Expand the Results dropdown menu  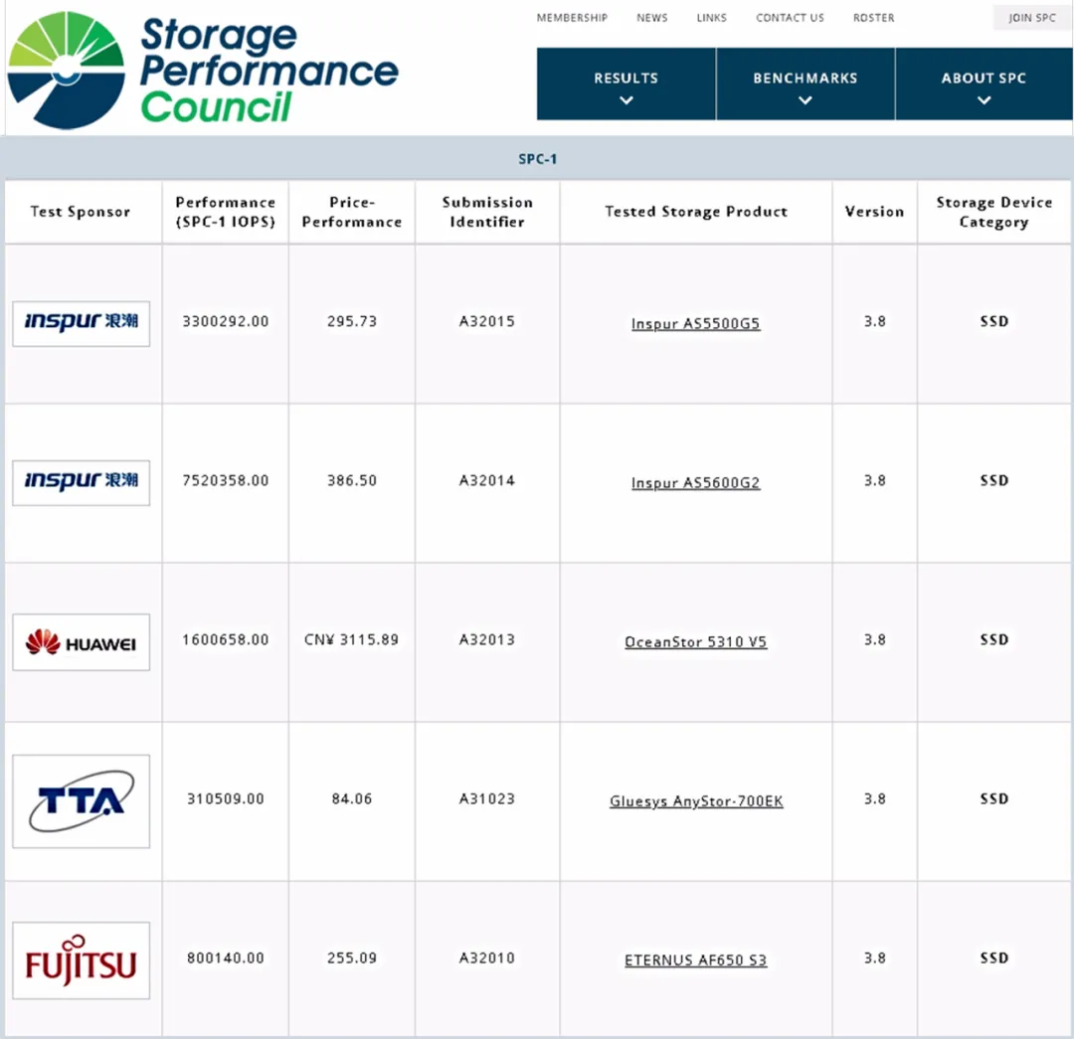(x=626, y=86)
